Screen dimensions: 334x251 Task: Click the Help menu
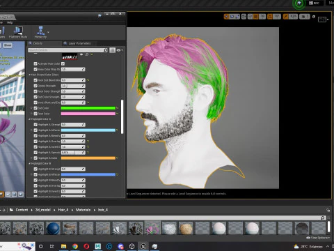point(10,22)
